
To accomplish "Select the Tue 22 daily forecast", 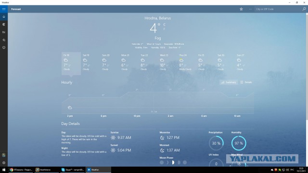I will point(148,63).
